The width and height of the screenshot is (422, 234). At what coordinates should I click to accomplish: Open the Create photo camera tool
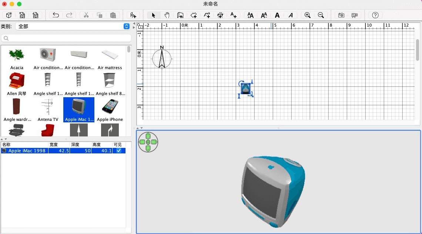click(341, 15)
